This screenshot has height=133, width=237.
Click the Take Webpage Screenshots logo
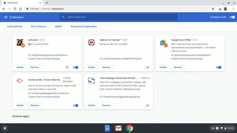(91, 81)
